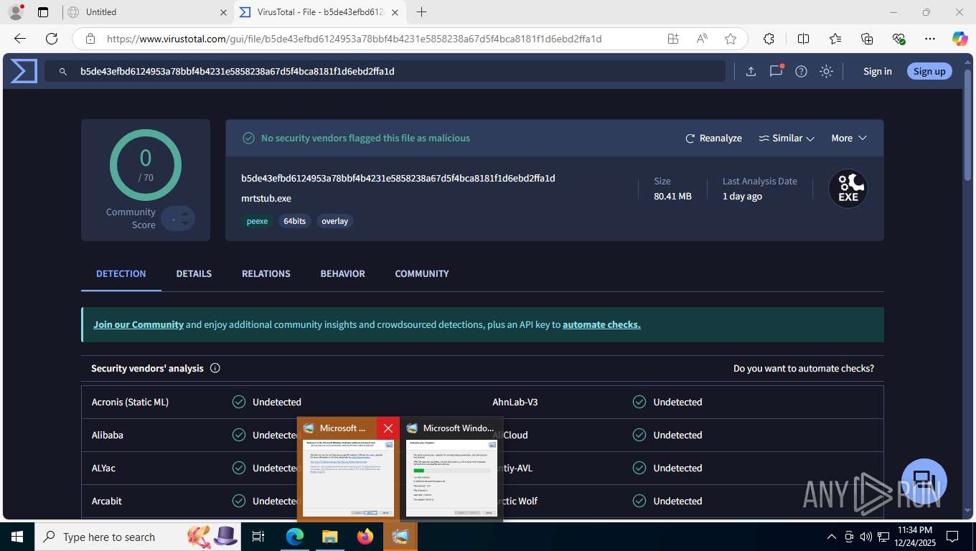This screenshot has width=976, height=551.
Task: Open the tab actions menu icon
Action: (x=43, y=12)
